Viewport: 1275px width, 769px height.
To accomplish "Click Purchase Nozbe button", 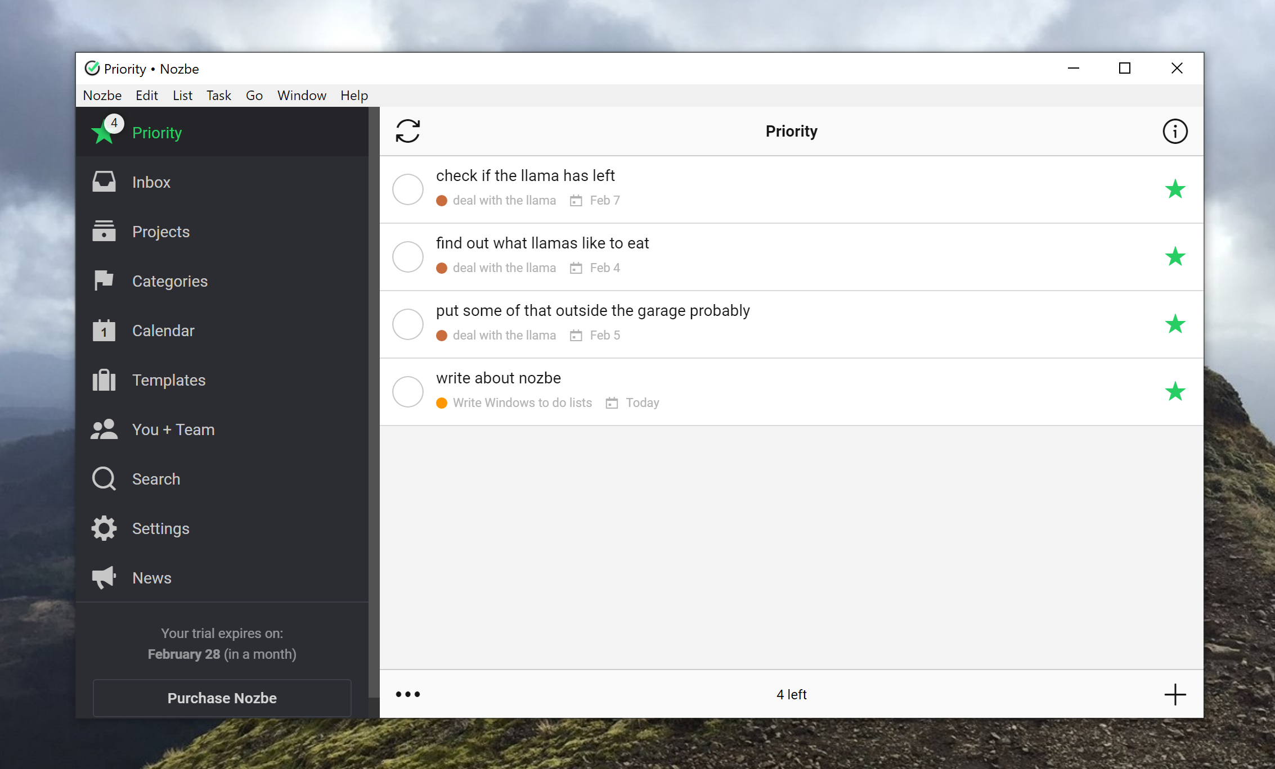I will pyautogui.click(x=221, y=697).
